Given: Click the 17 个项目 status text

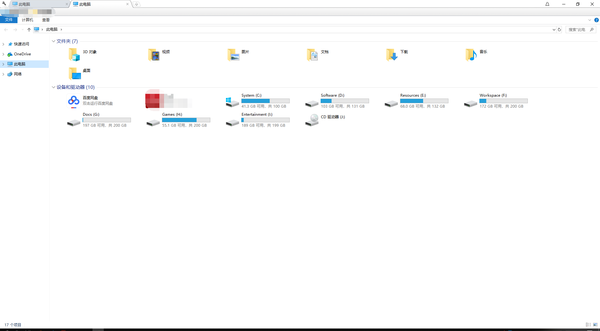Looking at the screenshot, I should [x=13, y=325].
